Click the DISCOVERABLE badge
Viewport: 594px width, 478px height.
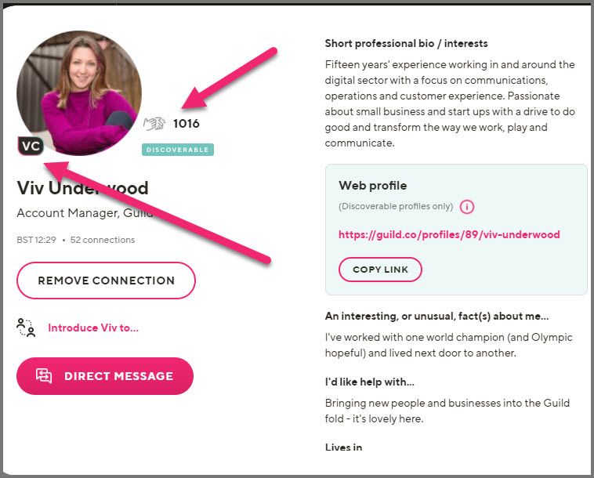coord(178,150)
